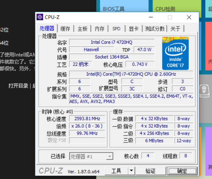Click the 验证 button

click(151, 171)
